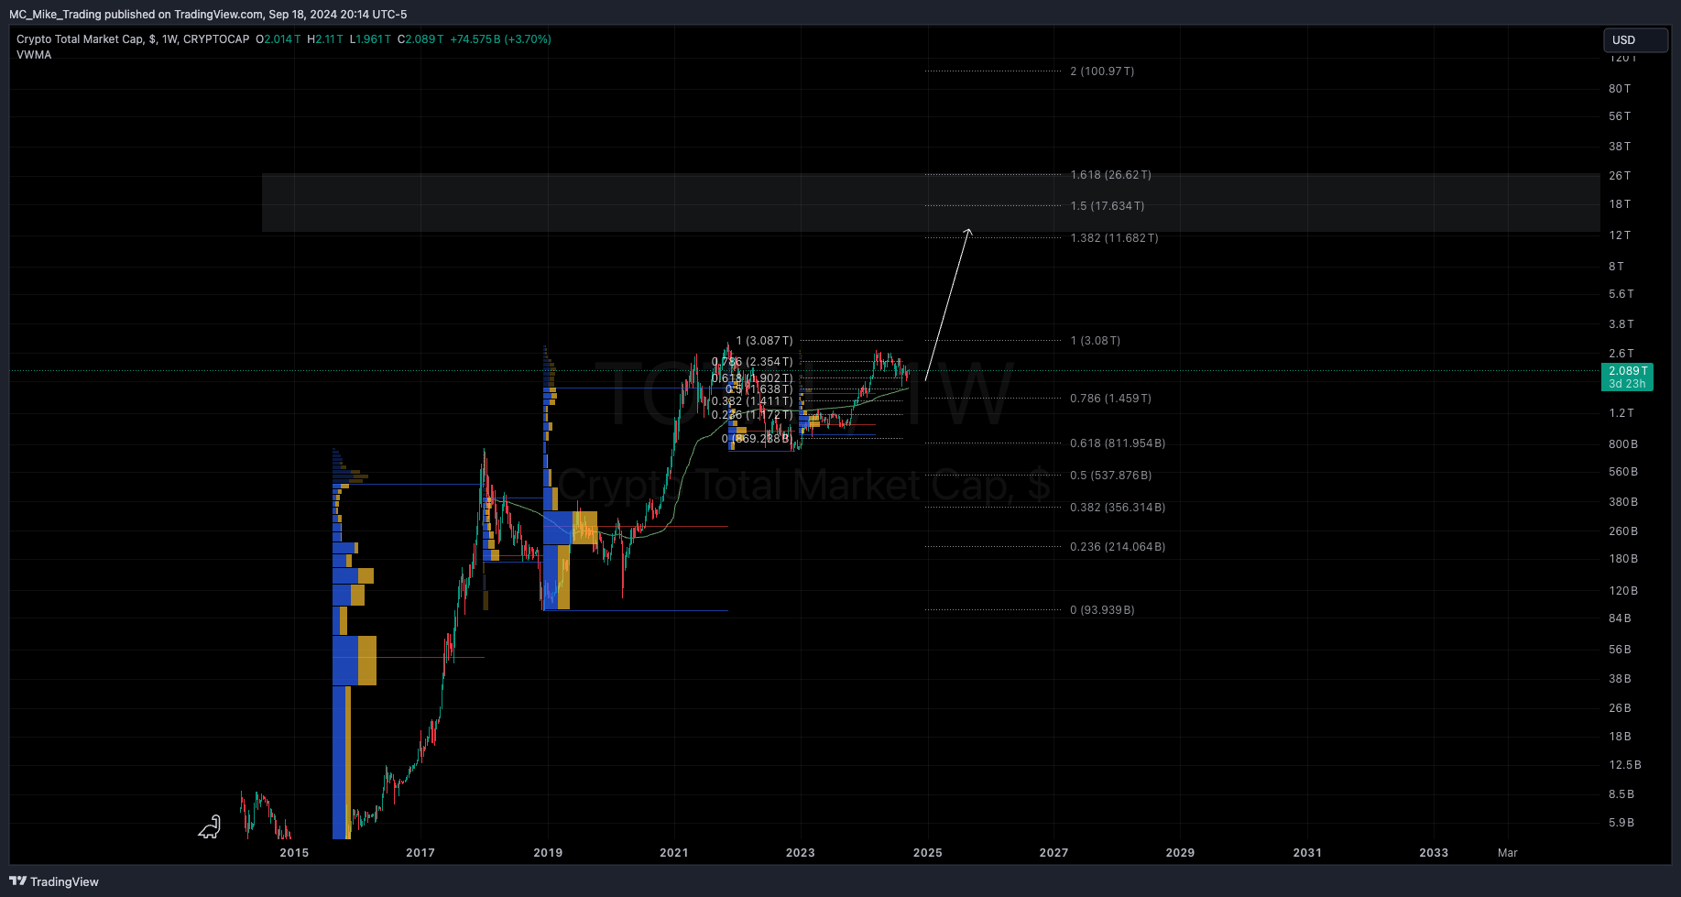
Task: Click the 2021 label on the time axis
Action: [673, 853]
